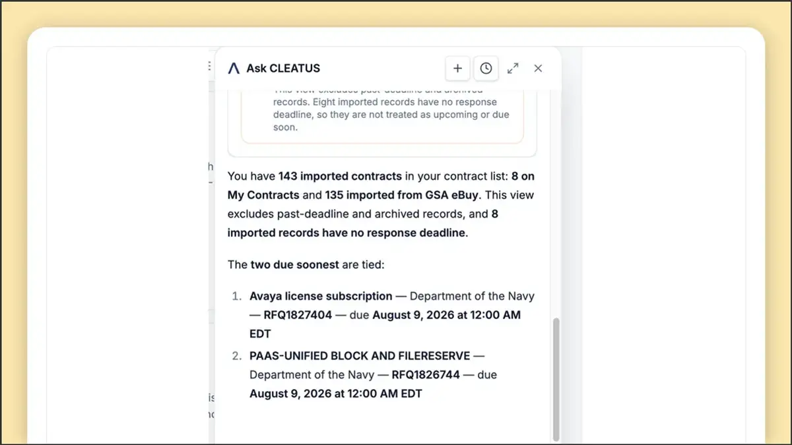Select "PAAS-UNIFIED BLOCK AND FILERESERVE" text
This screenshot has height=445, width=792.
coord(360,356)
